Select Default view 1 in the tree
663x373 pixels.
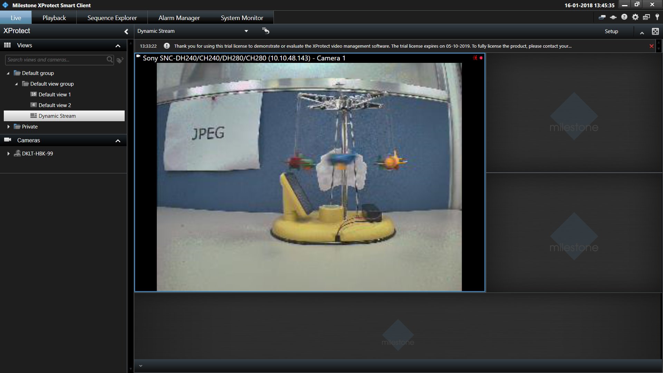[55, 94]
